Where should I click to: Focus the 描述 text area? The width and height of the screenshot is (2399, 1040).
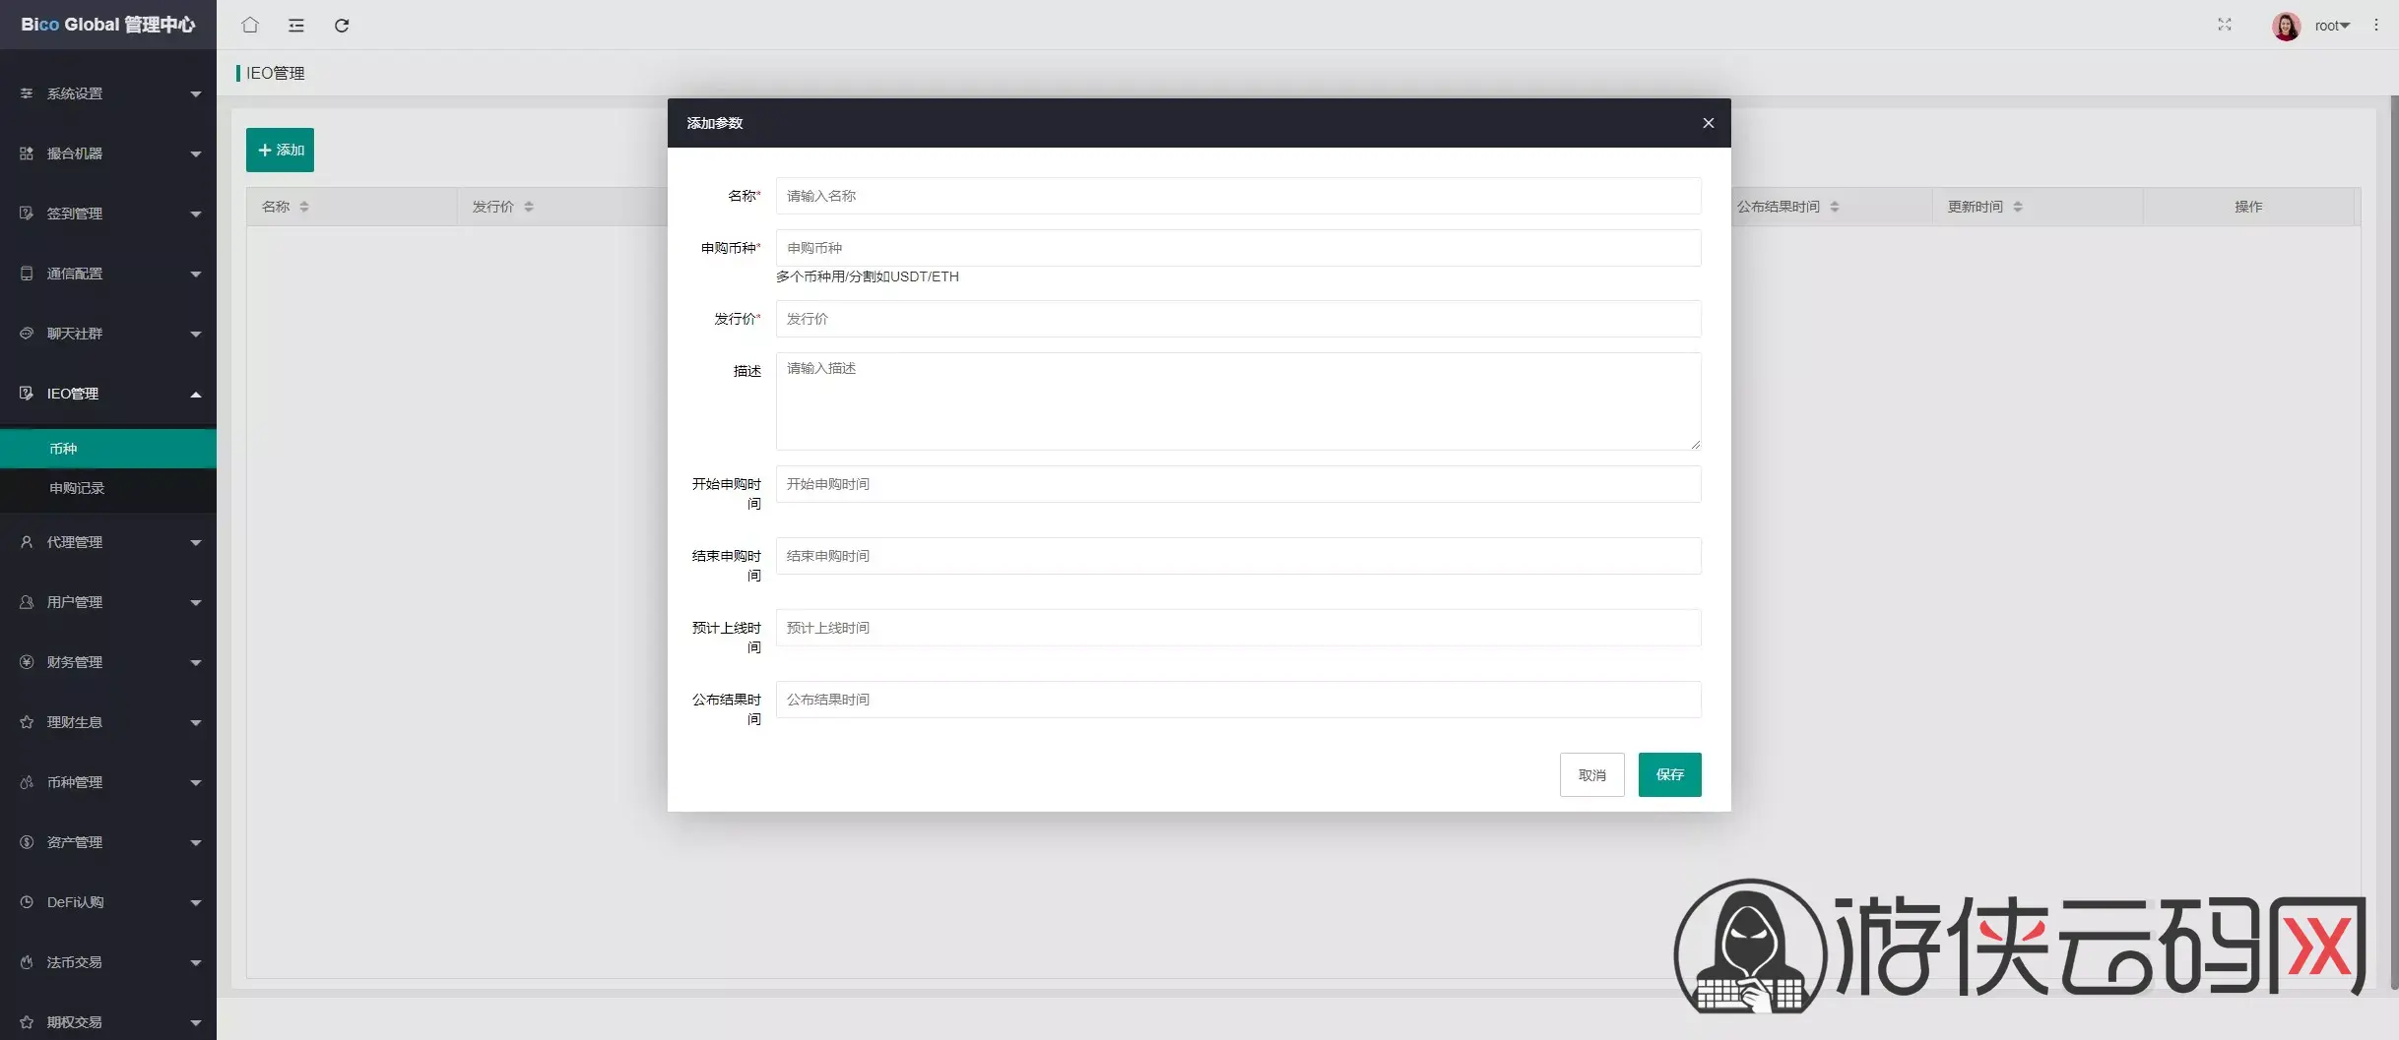[1238, 401]
